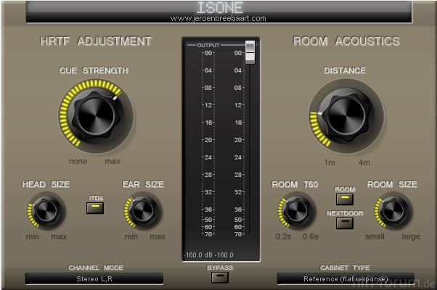Click the Room Size knob

pyautogui.click(x=393, y=211)
